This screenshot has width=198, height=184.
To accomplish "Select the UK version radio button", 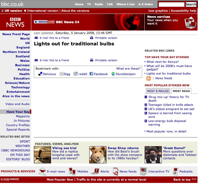I will 2,11.
